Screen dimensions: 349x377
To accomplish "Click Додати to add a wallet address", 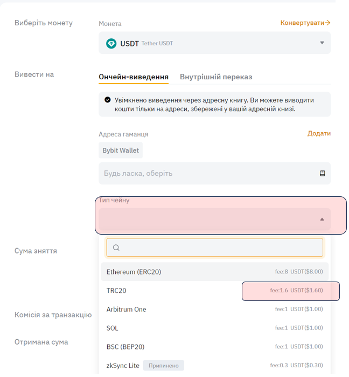I will point(319,133).
